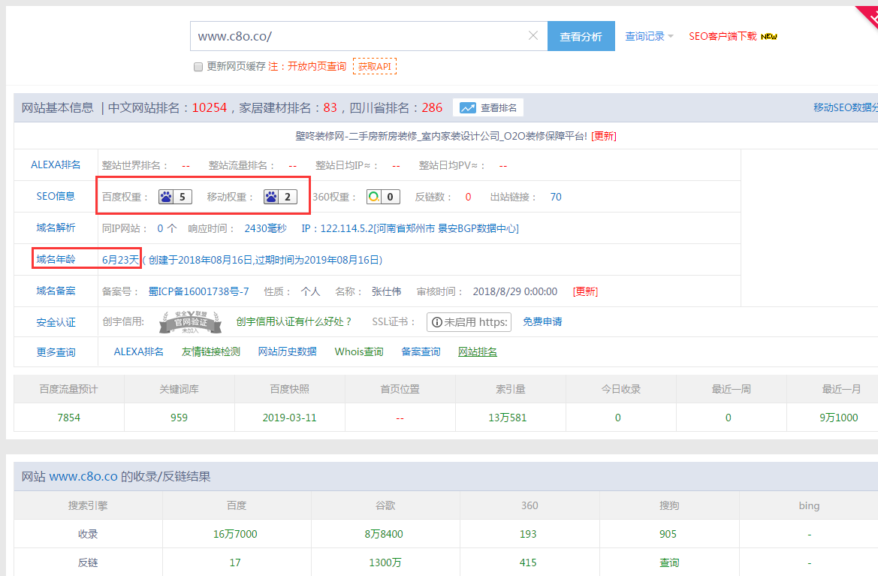Viewport: 878px width, 576px height.
Task: Click the 获取API dashed button
Action: (374, 66)
